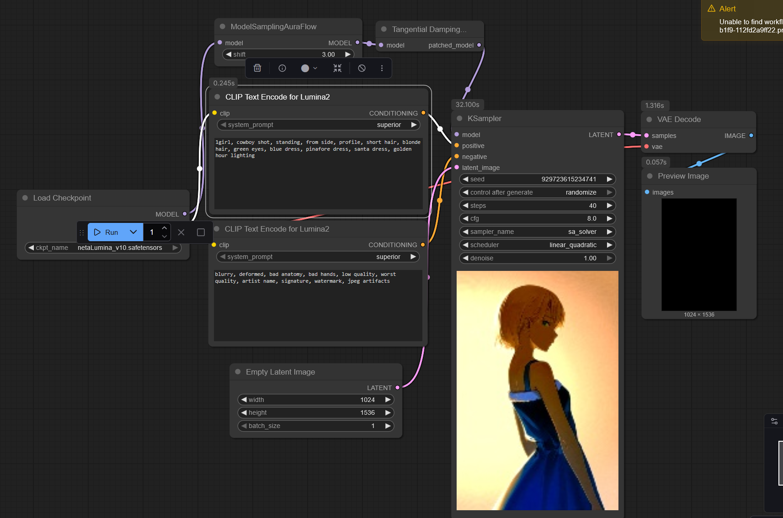Decrease the run batch count
Image resolution: width=783 pixels, height=518 pixels.
pyautogui.click(x=165, y=236)
